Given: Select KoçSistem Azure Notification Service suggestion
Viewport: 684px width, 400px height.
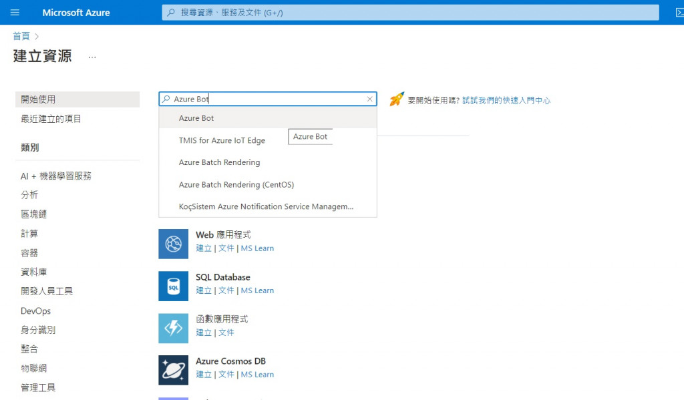Looking at the screenshot, I should [267, 206].
